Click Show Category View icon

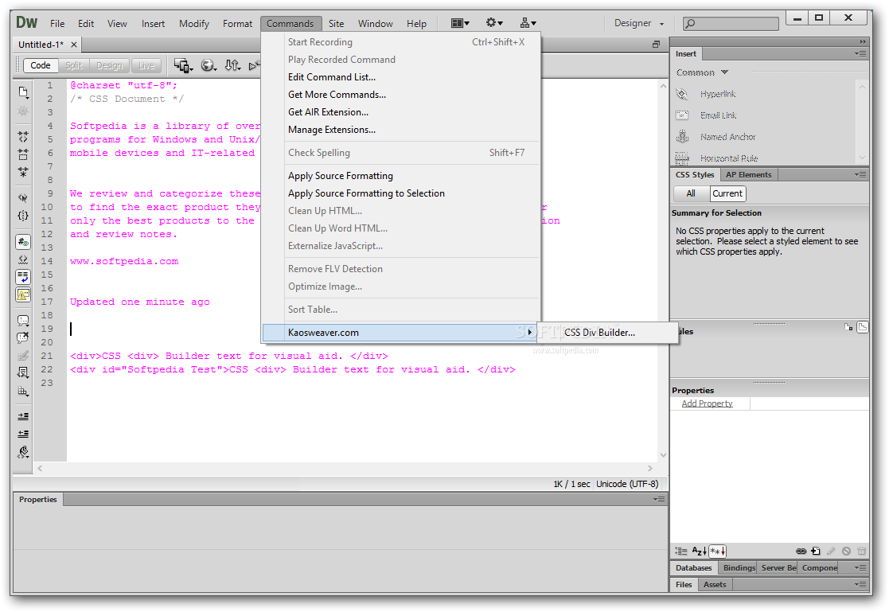tap(681, 551)
